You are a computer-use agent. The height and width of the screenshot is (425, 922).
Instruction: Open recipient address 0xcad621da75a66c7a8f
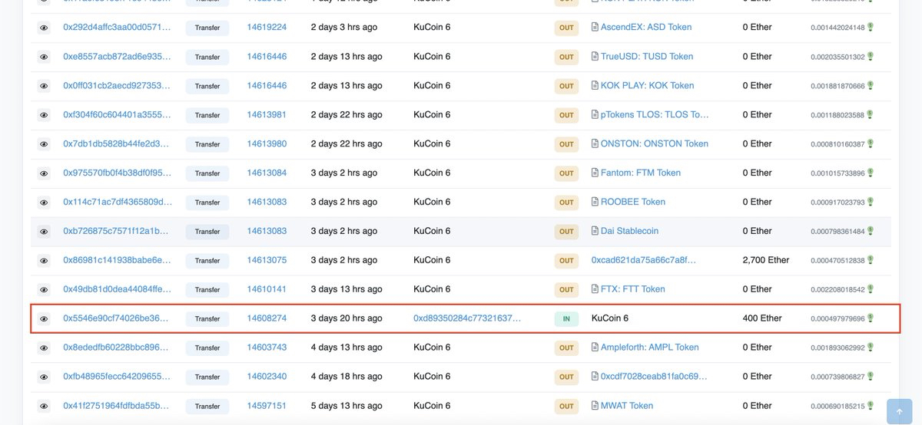[645, 260]
